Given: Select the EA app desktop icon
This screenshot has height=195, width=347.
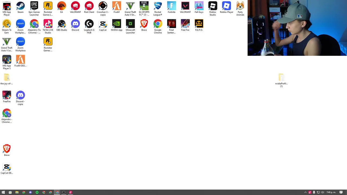Looking at the screenshot, I should pos(62,8).
